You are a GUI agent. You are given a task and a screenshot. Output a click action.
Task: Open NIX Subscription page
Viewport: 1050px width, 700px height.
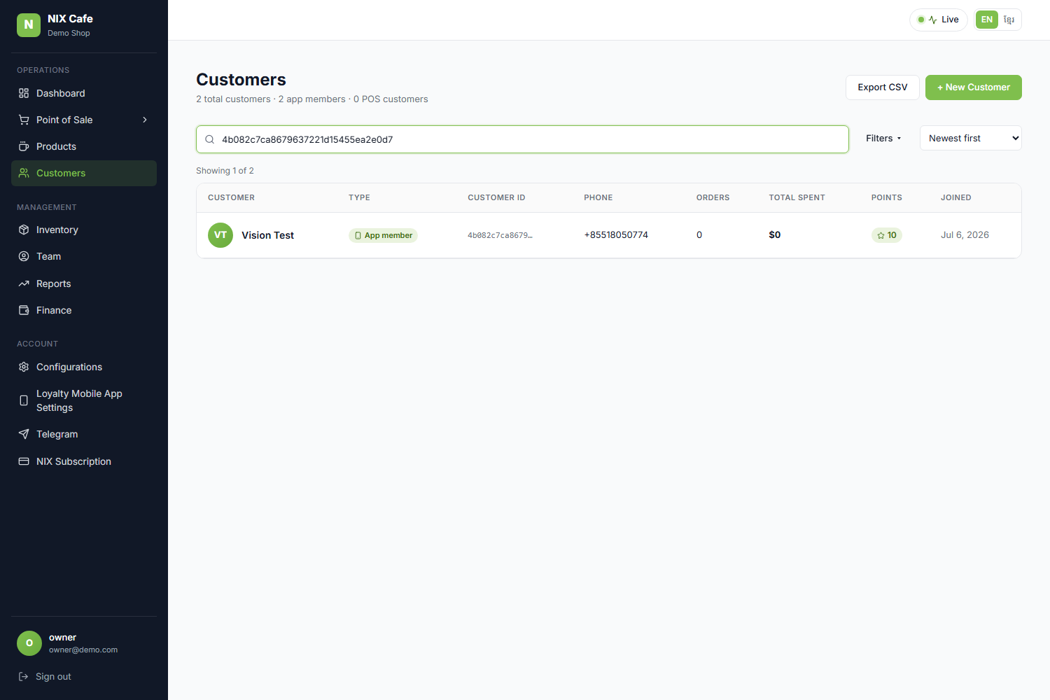click(x=84, y=461)
